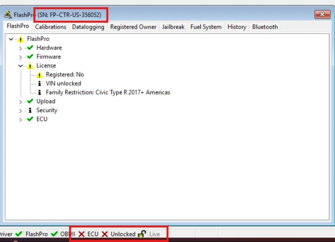Switch to the FlashPro tab
Image resolution: width=335 pixels, height=242 pixels.
click(18, 26)
